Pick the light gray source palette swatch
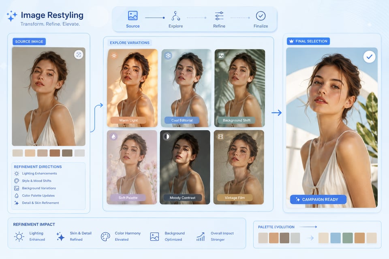389x259 pixels. click(80, 153)
